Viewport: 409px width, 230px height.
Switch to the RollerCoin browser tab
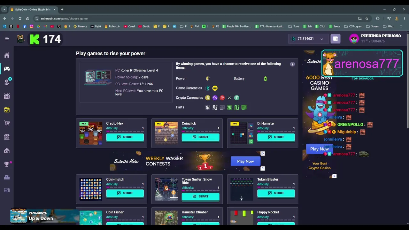pyautogui.click(x=33, y=9)
